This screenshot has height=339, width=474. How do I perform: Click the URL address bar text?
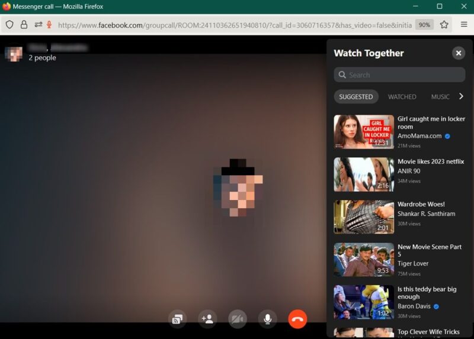point(235,25)
